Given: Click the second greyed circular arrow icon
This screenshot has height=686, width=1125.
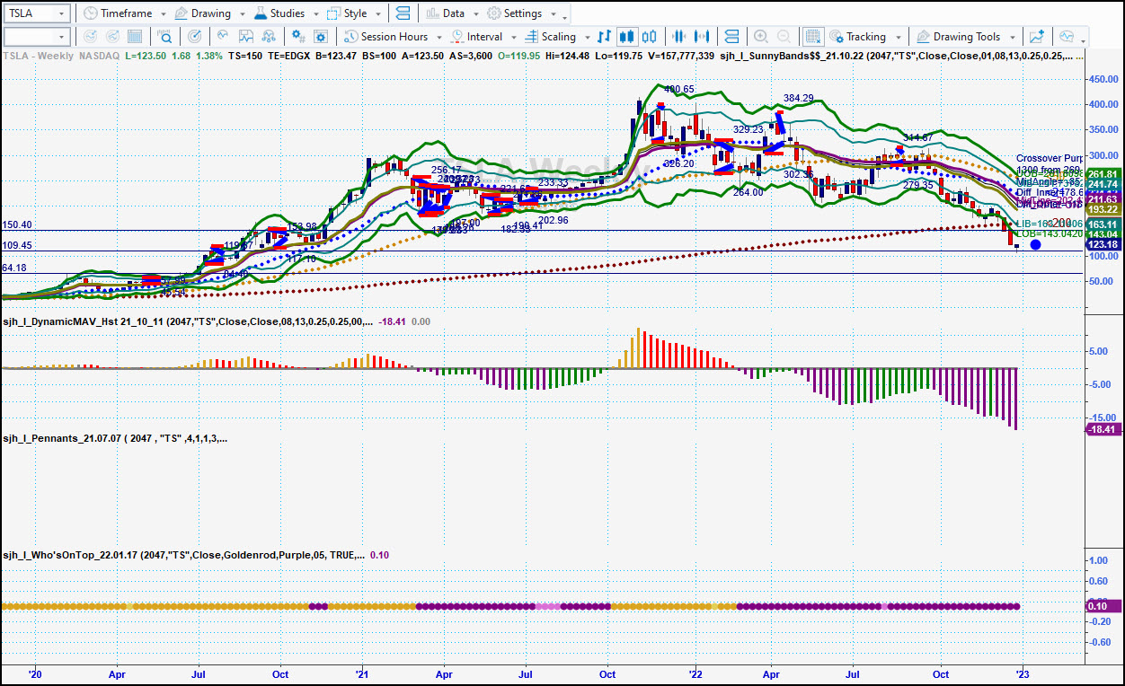Looking at the screenshot, I should pyautogui.click(x=112, y=37).
